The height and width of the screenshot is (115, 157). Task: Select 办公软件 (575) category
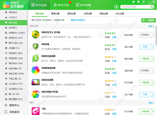[x=14, y=84]
